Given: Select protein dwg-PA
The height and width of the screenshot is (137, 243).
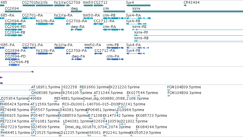Looking at the screenshot, I should click(x=77, y=59).
